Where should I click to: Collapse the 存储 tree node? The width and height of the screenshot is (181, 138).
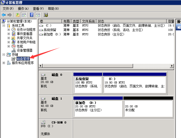pyautogui.click(x=4, y=54)
